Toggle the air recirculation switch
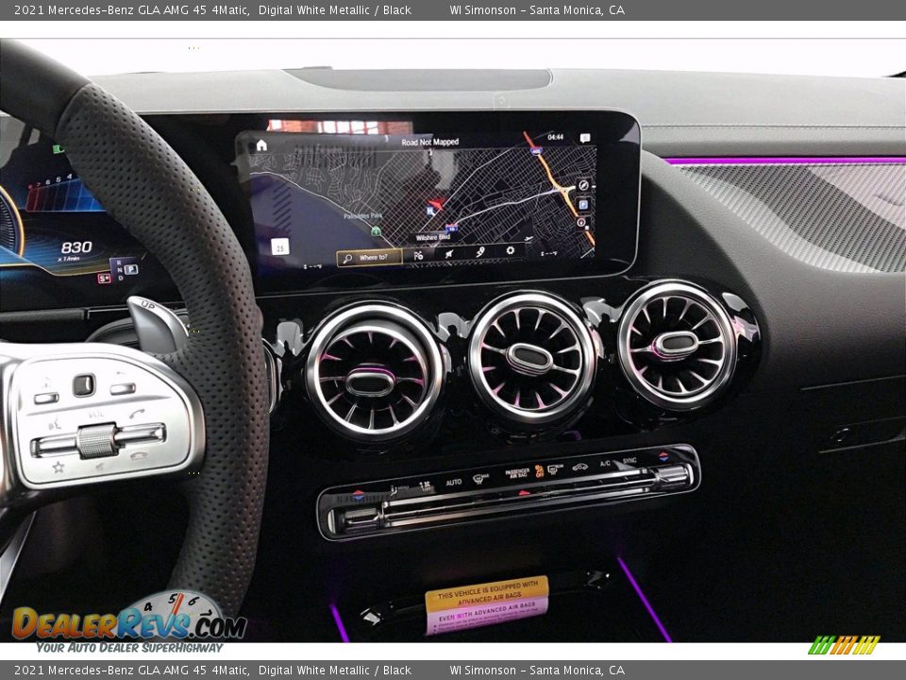The image size is (906, 680). point(579,466)
